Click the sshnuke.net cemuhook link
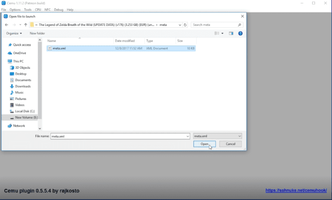332x200 pixels. (296, 191)
